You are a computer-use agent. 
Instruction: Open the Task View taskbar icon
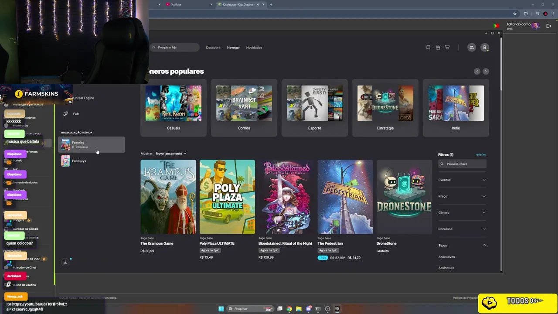279,309
